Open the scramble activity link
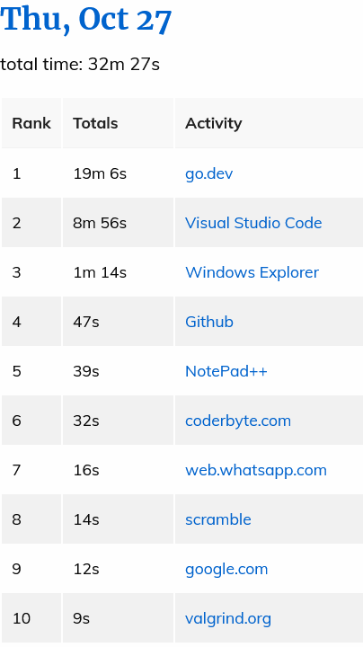This screenshot has height=647, width=363. [x=217, y=519]
